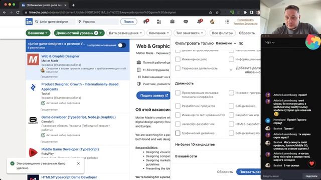Check Инженер по тестированию ПО checkbox
The height and width of the screenshot is (180, 321).
click(x=178, y=115)
